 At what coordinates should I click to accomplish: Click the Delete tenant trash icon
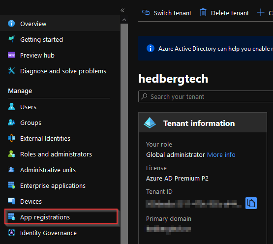click(x=203, y=12)
